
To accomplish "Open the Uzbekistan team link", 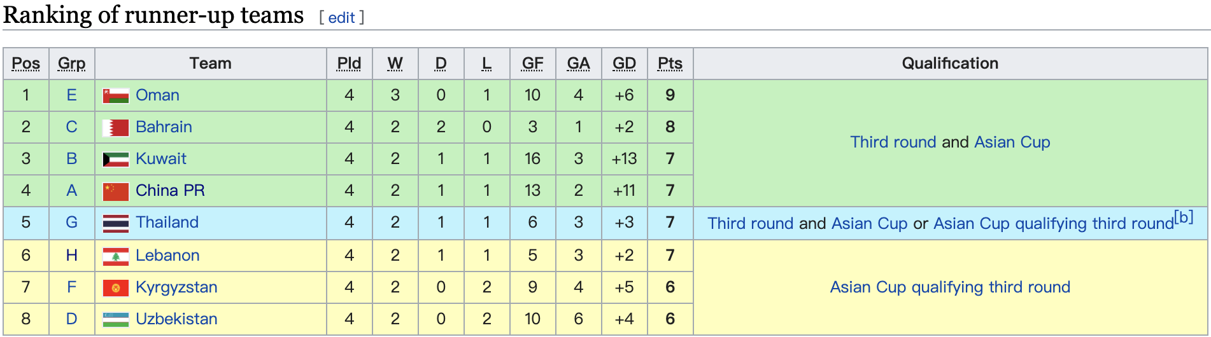I will click(x=176, y=319).
